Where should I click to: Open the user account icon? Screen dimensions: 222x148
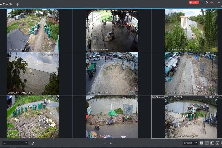click(202, 2)
